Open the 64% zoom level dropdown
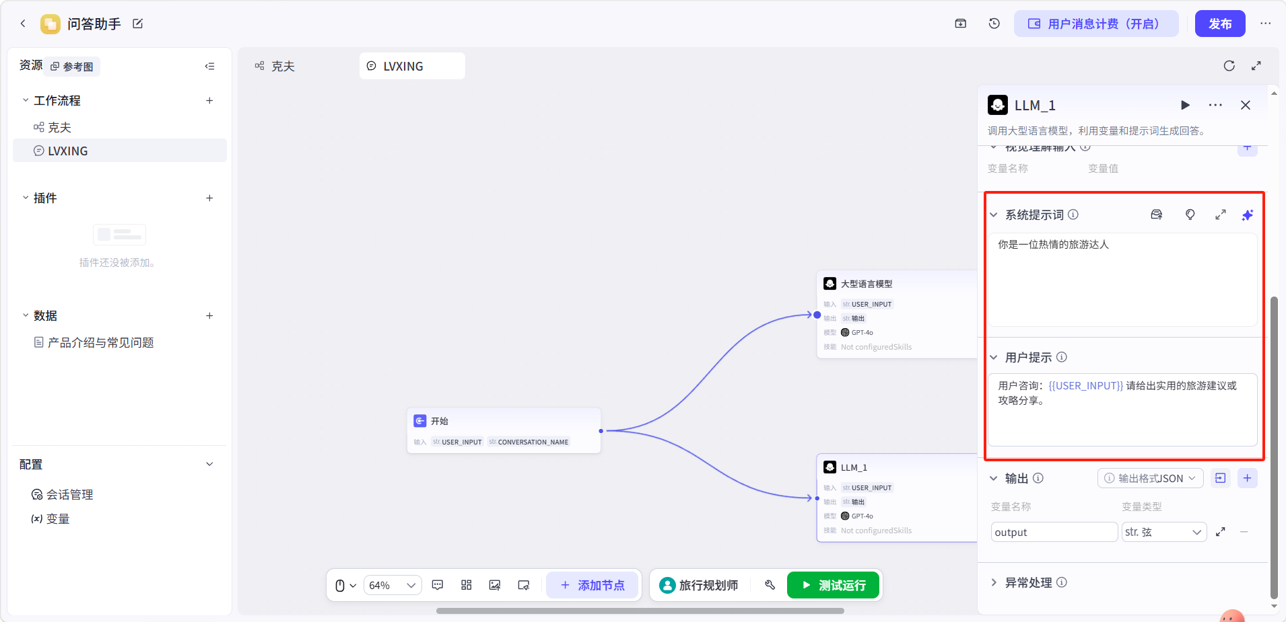 tap(393, 585)
